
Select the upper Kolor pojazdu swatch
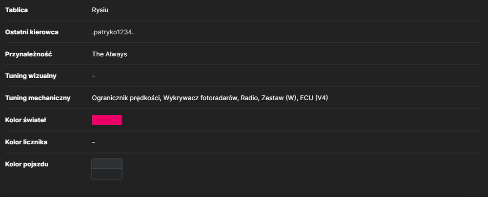(x=107, y=164)
